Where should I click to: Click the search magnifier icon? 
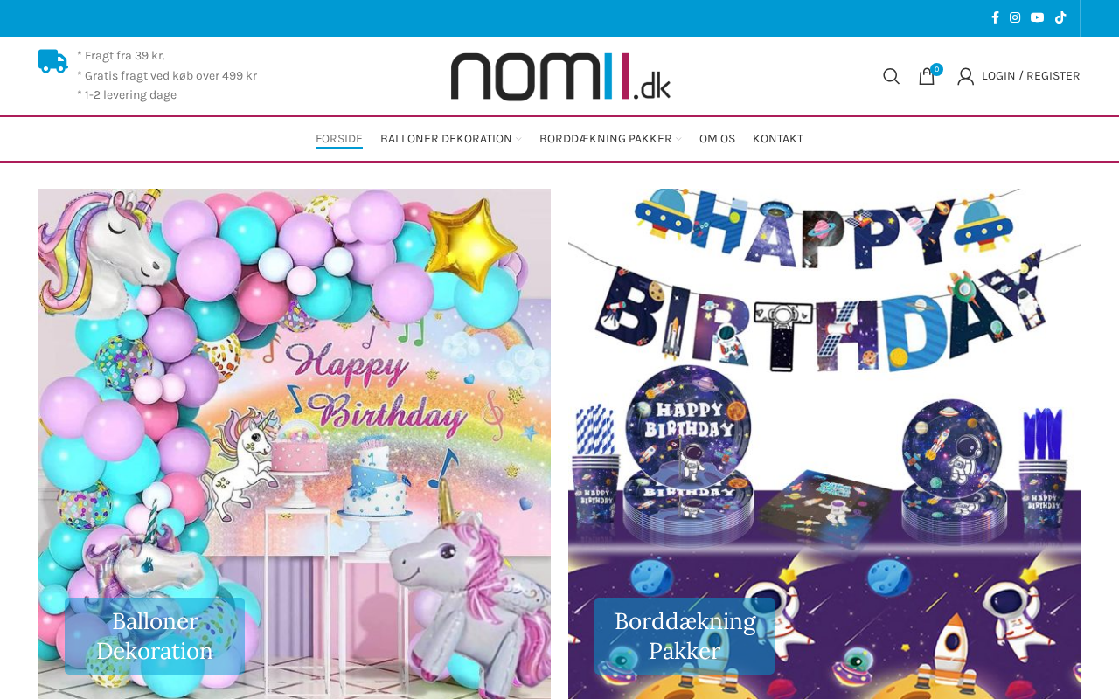pyautogui.click(x=891, y=76)
